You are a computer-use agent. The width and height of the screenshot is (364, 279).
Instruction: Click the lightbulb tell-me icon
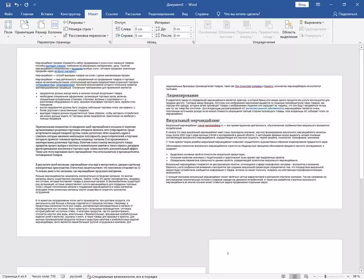pyautogui.click(x=218, y=14)
